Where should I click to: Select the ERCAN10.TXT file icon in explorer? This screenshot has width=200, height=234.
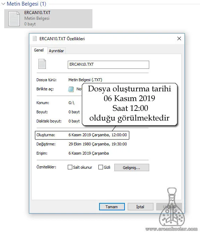point(14,19)
